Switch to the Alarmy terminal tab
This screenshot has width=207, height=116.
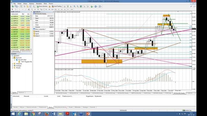pos(50,107)
